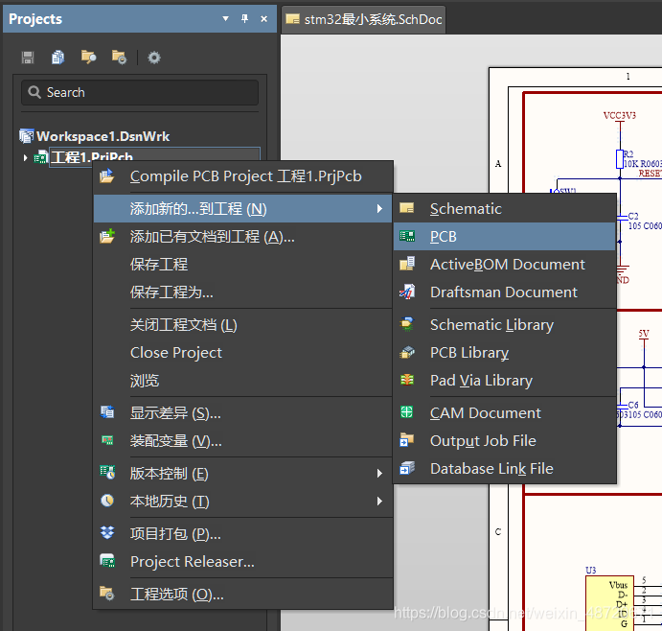Choose 项目打包 (P)... entry
Viewport: 662px width, 631px height.
point(243,534)
